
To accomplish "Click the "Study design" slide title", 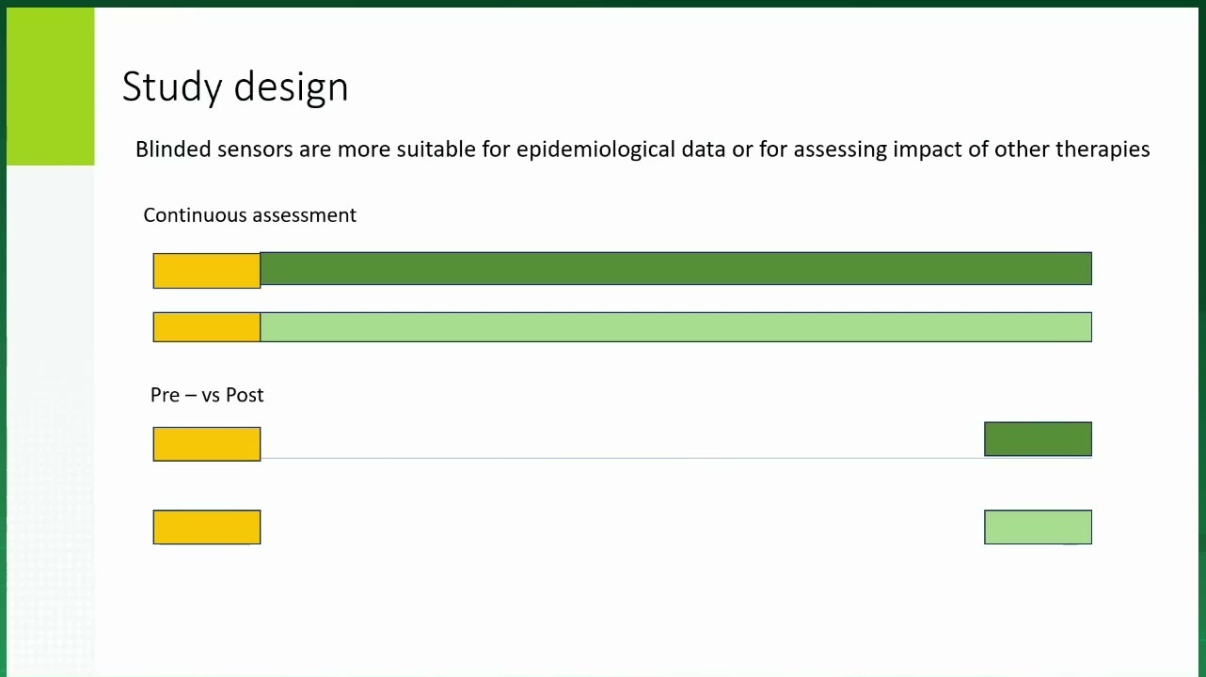I will click(235, 87).
